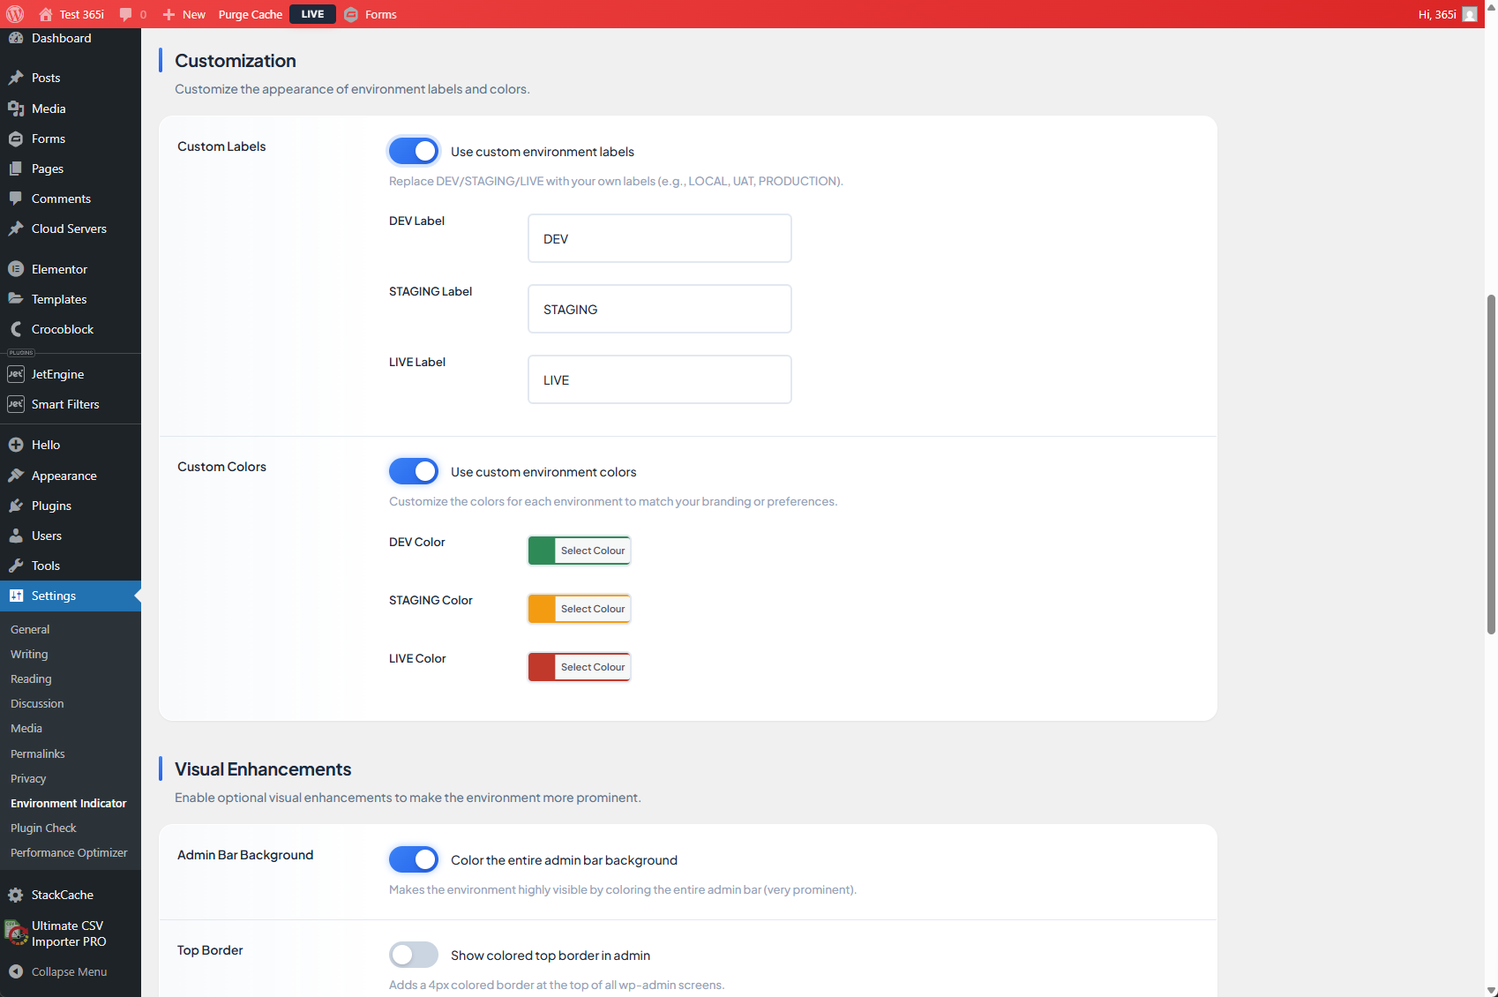Open Ultimate CSV Importer PRO
This screenshot has height=997, width=1498.
67,933
